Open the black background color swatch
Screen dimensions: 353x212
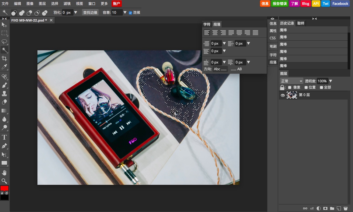click(x=4, y=197)
